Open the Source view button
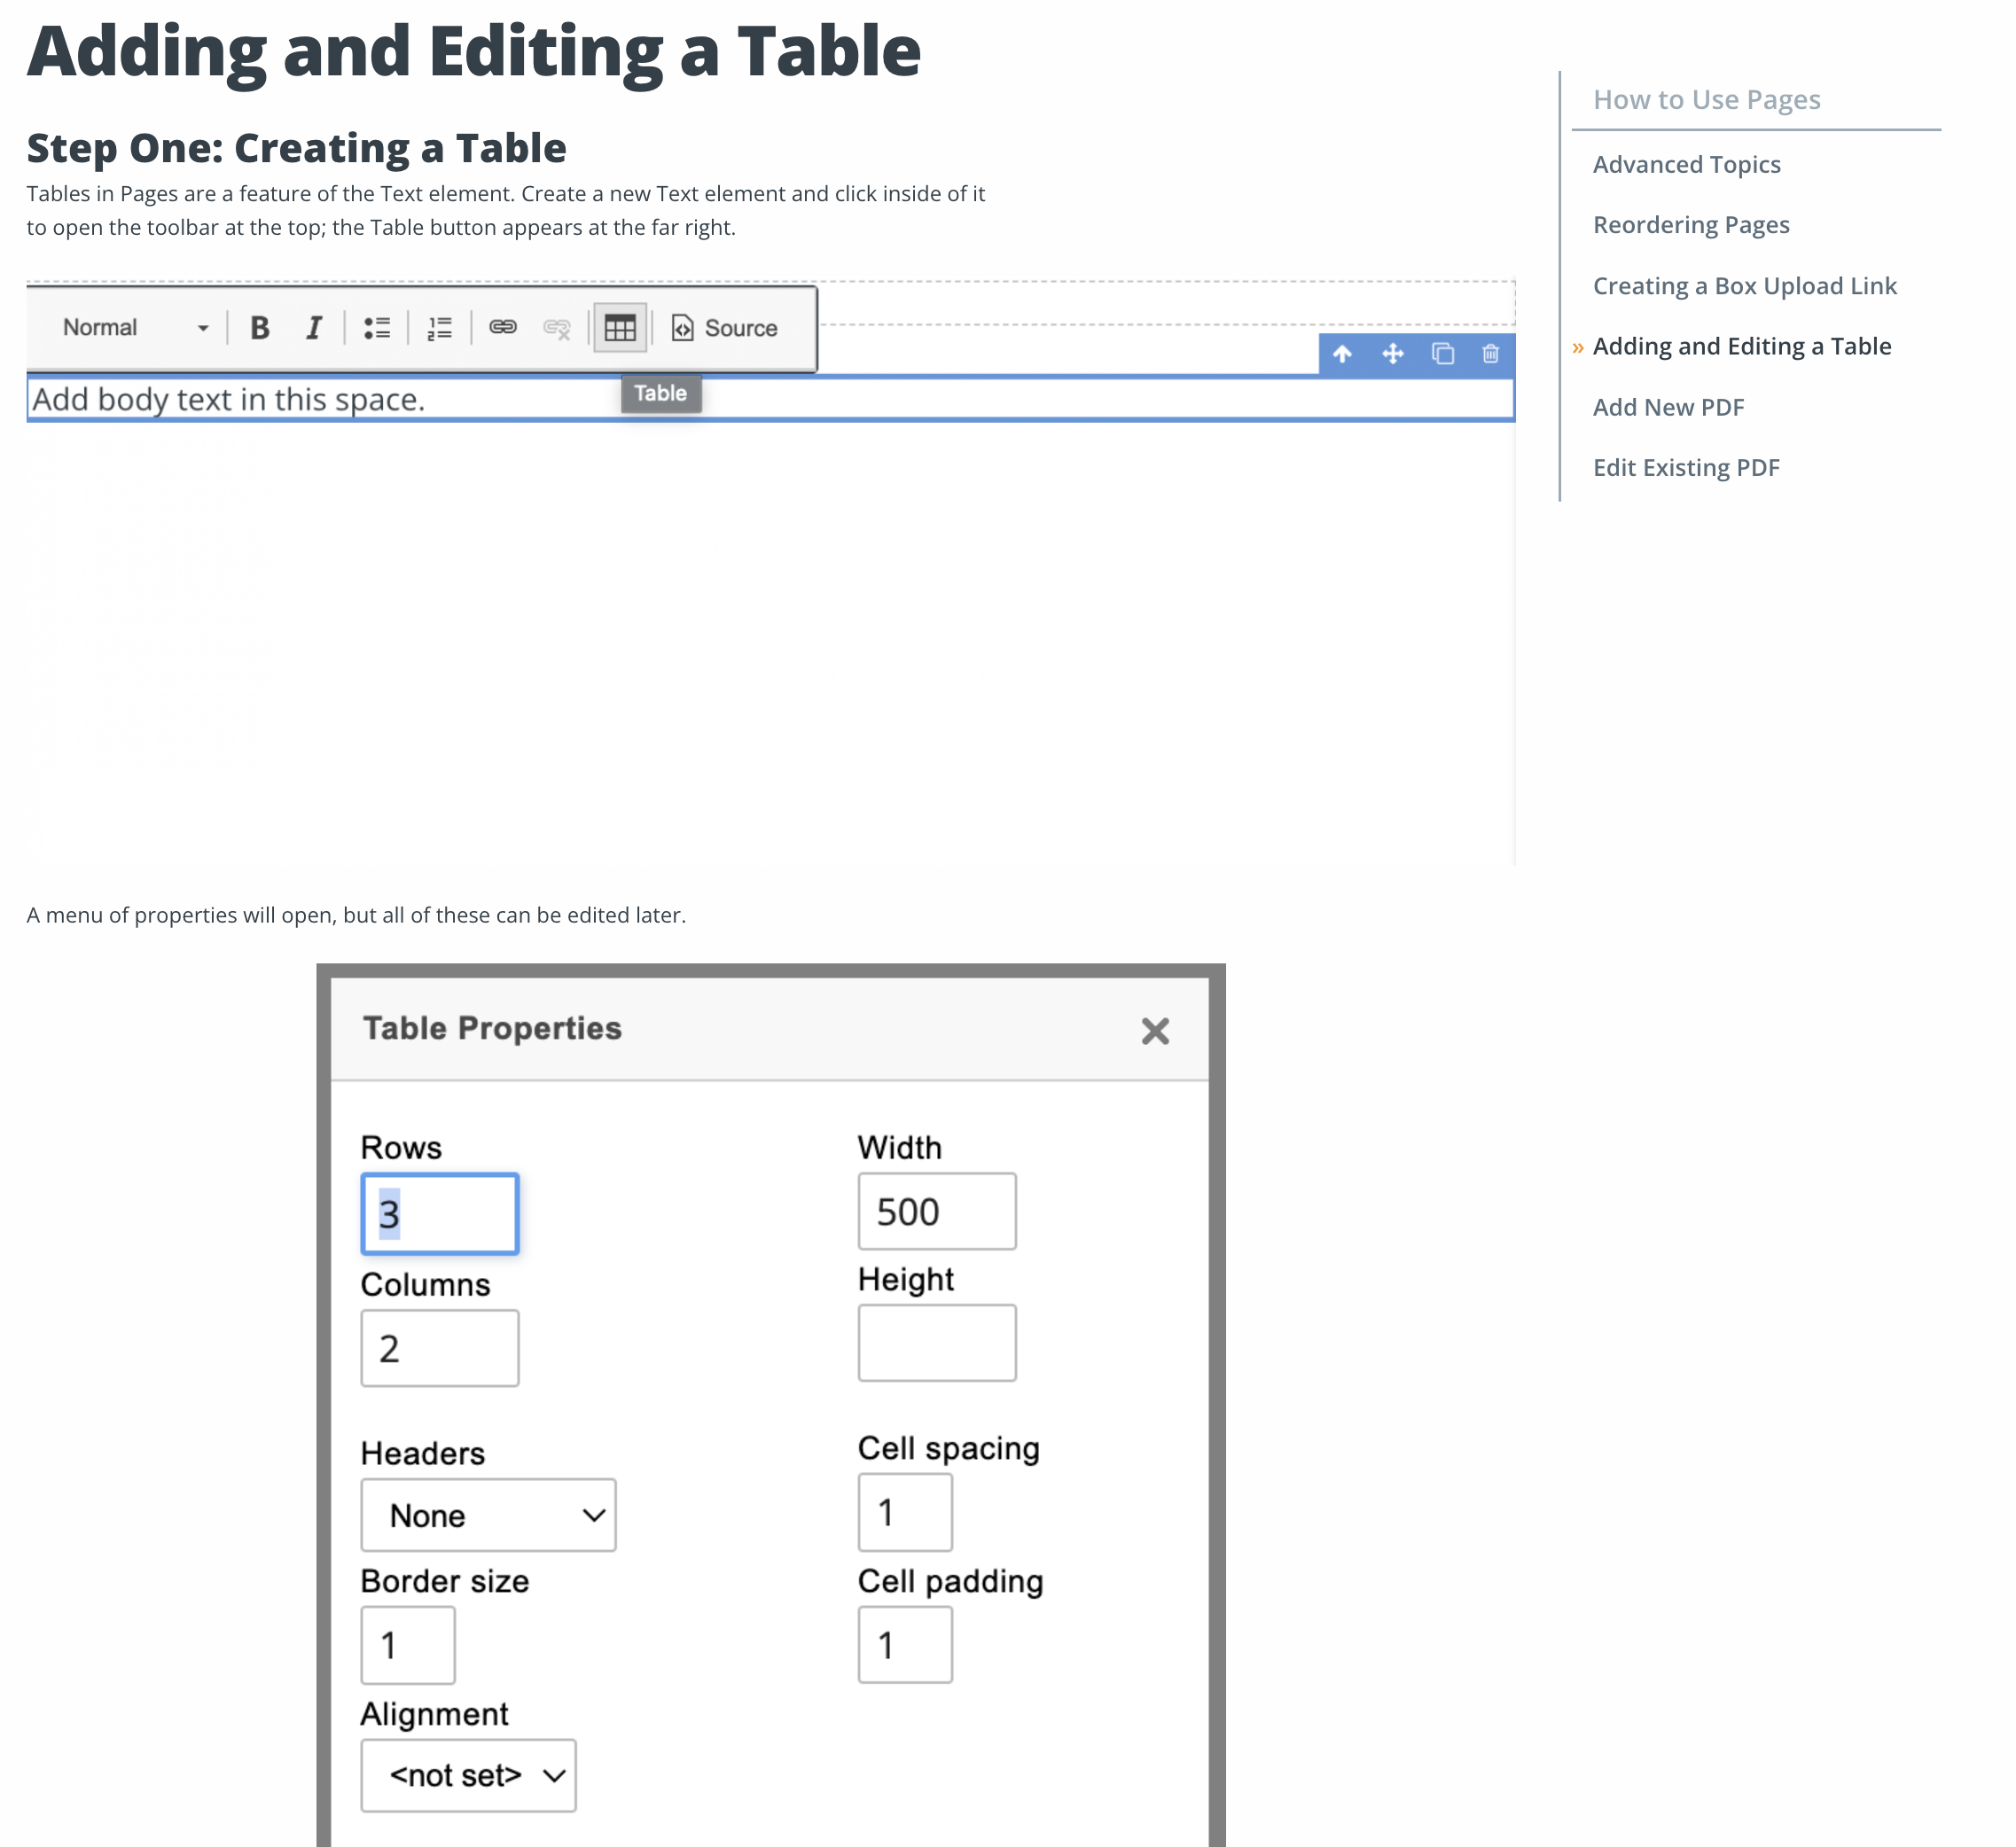The height and width of the screenshot is (1847, 2016). click(725, 328)
